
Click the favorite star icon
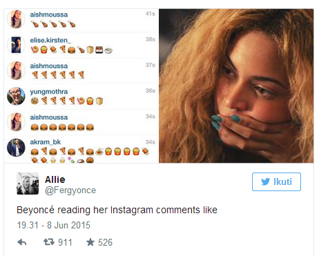point(90,242)
